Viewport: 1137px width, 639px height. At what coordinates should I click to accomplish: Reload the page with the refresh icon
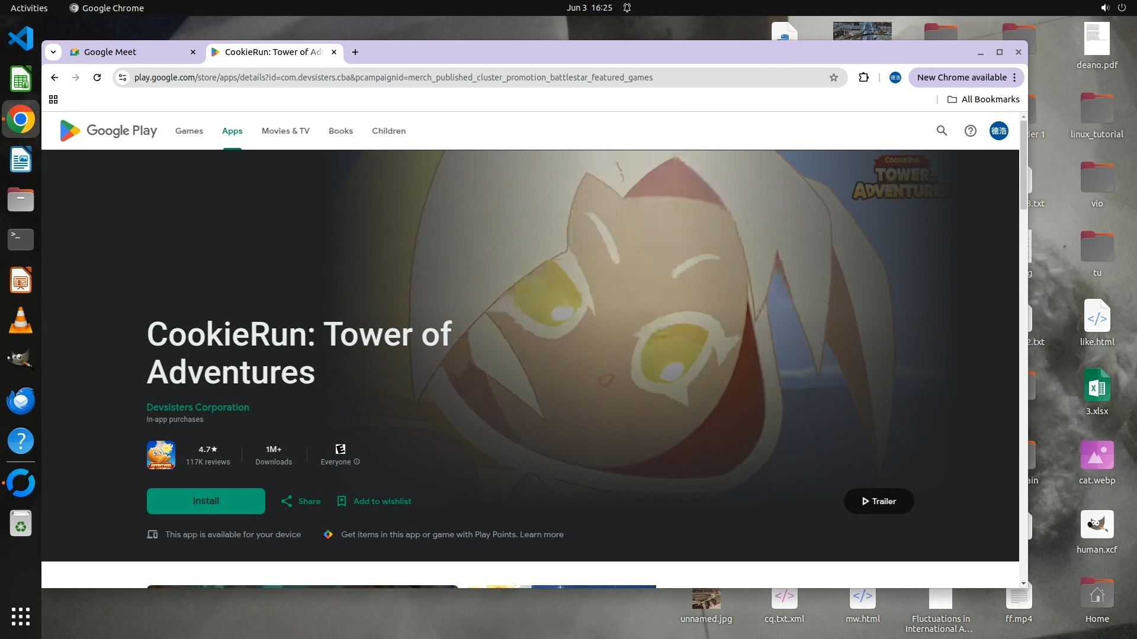[97, 78]
